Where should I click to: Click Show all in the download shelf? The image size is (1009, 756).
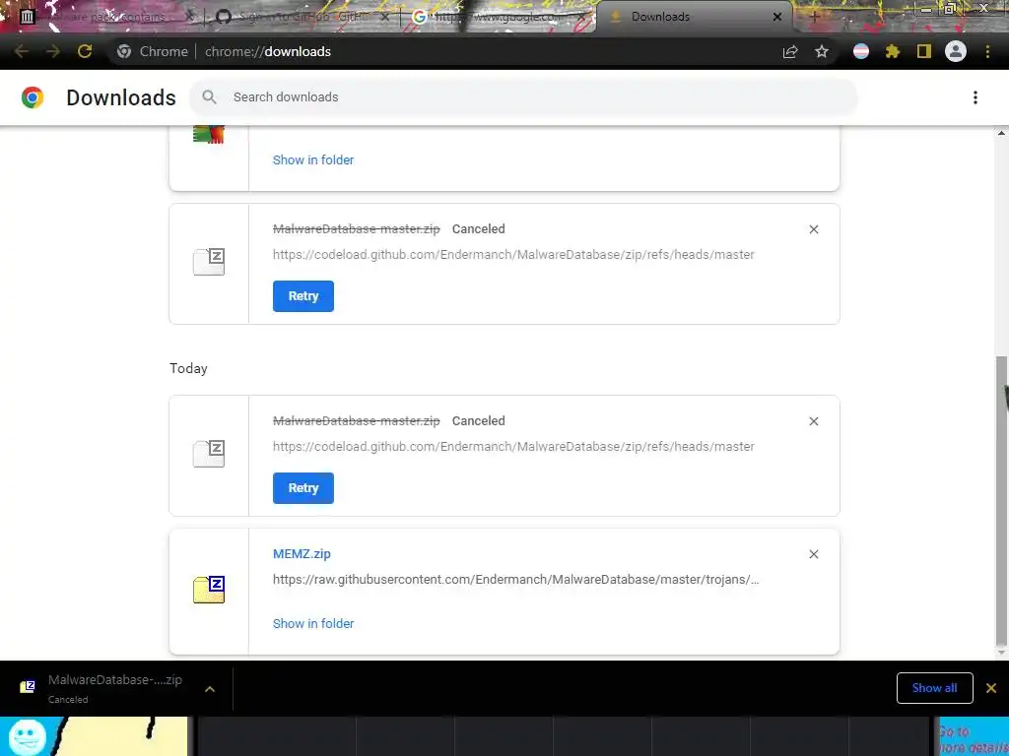tap(934, 688)
